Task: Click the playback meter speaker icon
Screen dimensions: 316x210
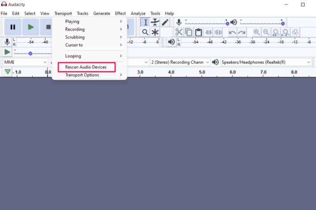Action: 172,42
